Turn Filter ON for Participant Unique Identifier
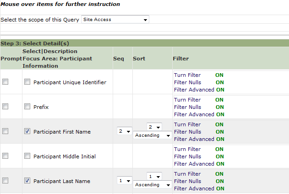289x194 pixels. click(x=219, y=75)
